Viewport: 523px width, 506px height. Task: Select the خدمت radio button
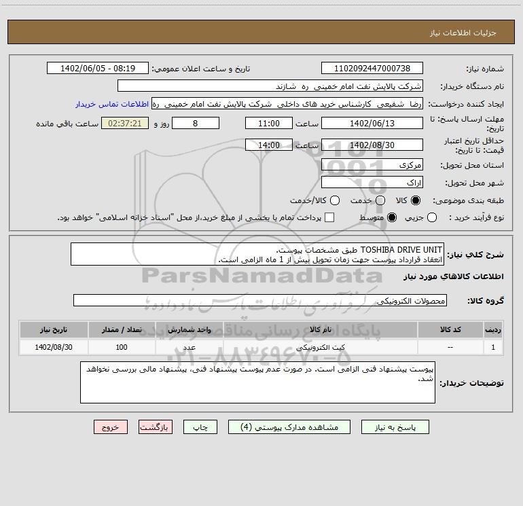380,200
